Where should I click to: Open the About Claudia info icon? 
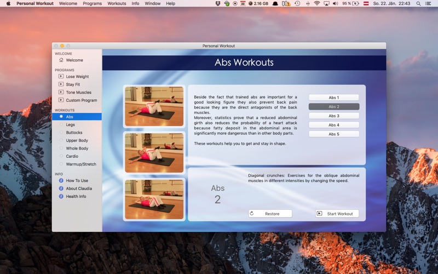pos(61,188)
